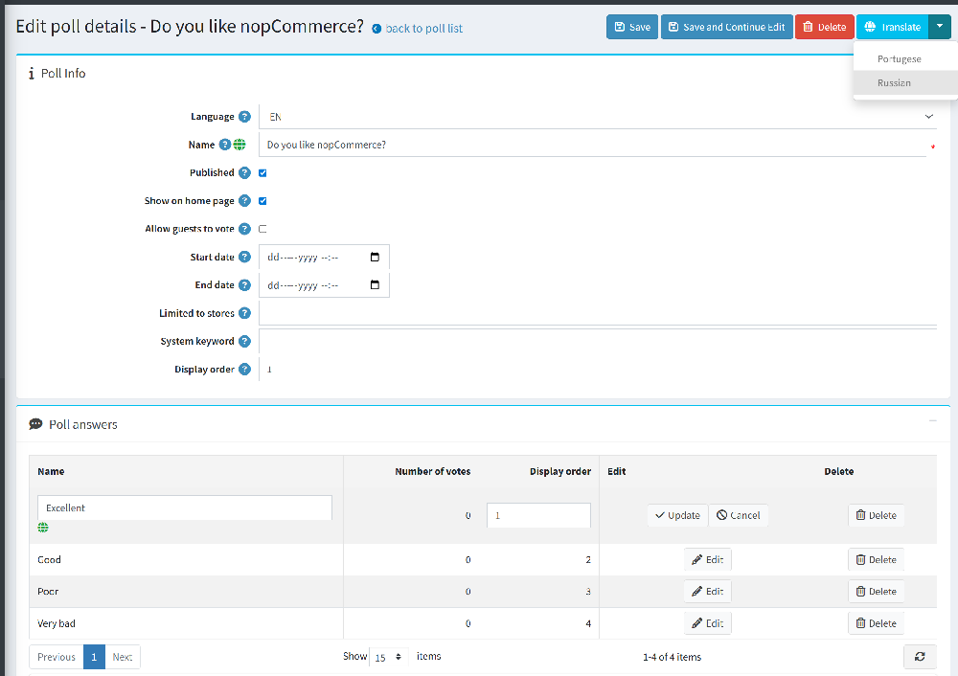
Task: Click the Start date input field
Action: click(324, 257)
